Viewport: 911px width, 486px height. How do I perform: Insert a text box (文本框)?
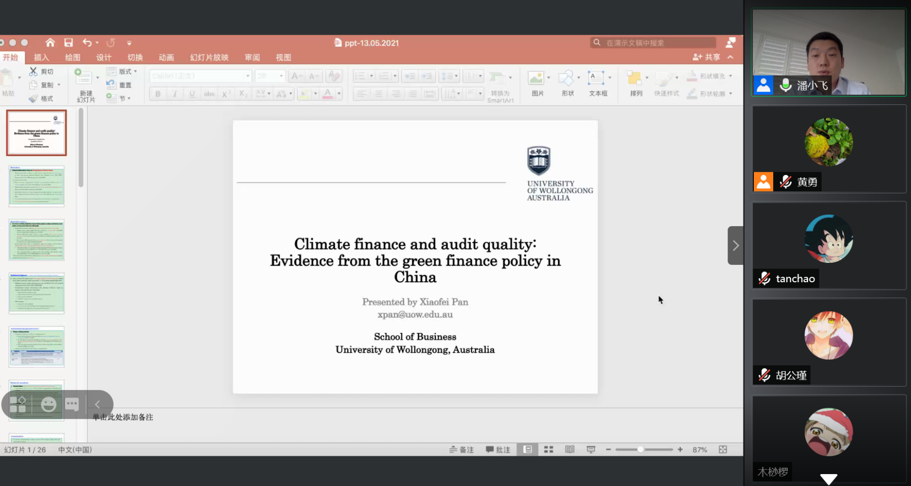point(596,79)
